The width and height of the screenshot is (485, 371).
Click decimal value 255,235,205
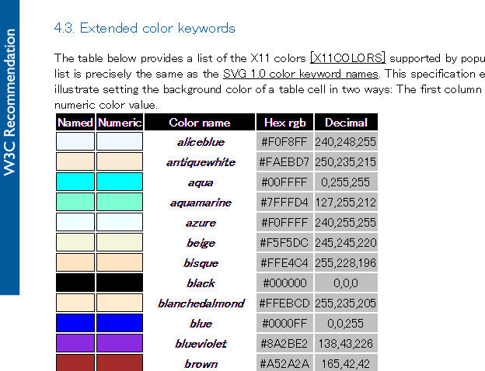click(x=346, y=303)
